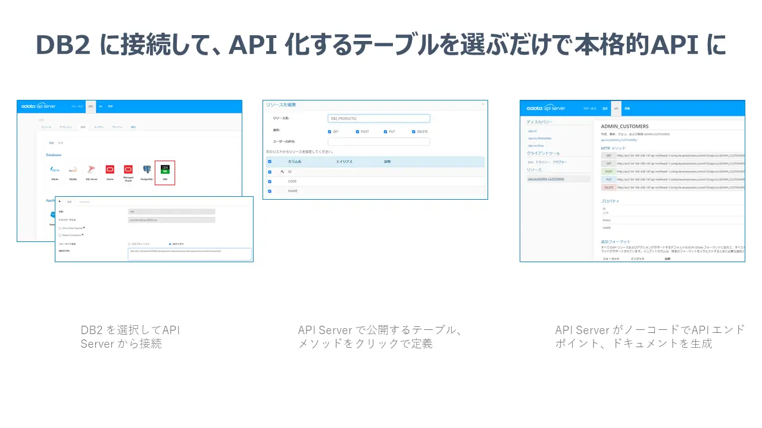Open the API tab in top navigation

pos(616,108)
